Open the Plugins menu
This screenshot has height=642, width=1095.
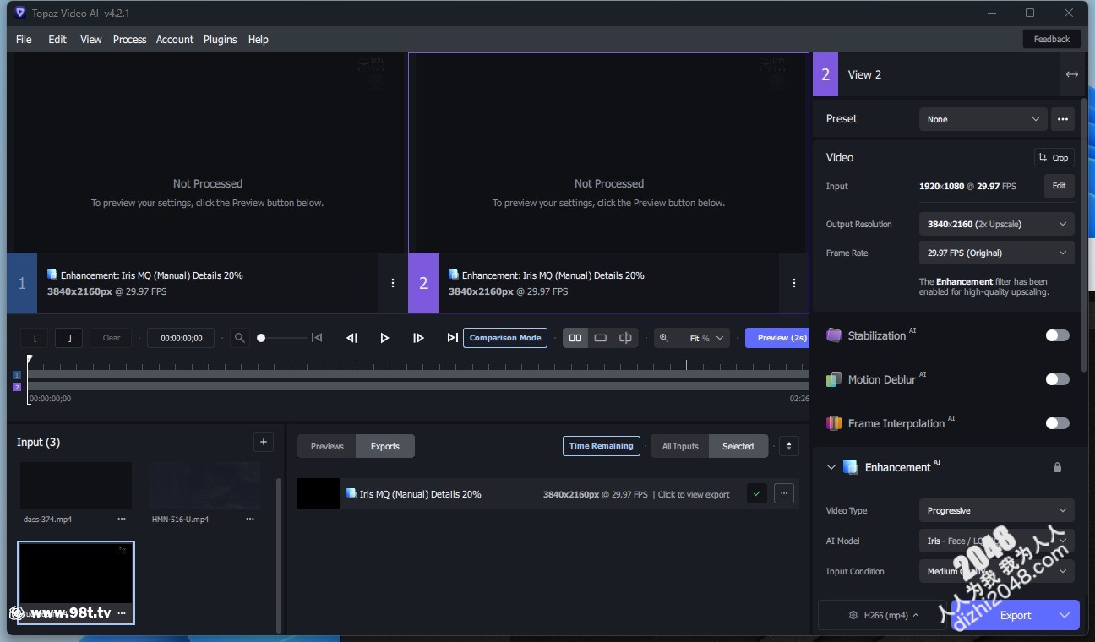(220, 40)
